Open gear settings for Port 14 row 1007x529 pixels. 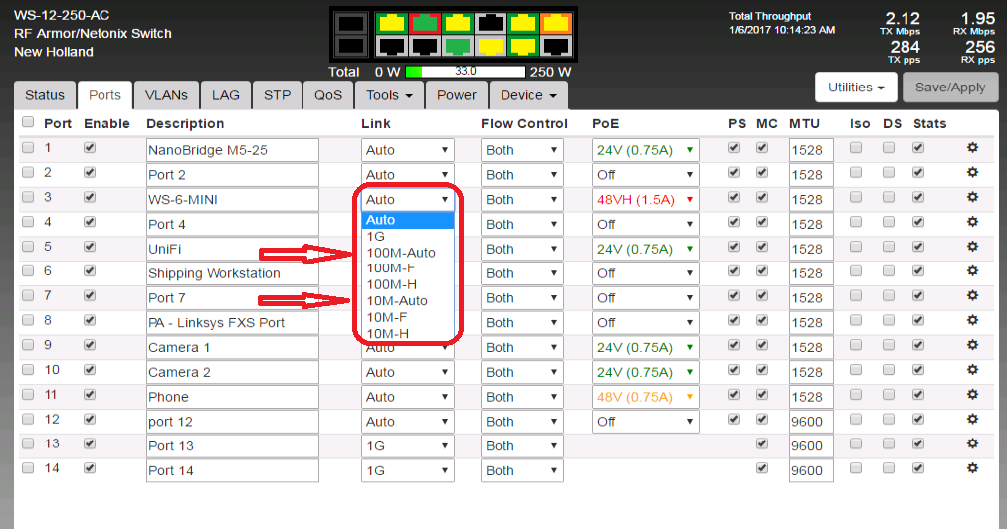tap(973, 469)
